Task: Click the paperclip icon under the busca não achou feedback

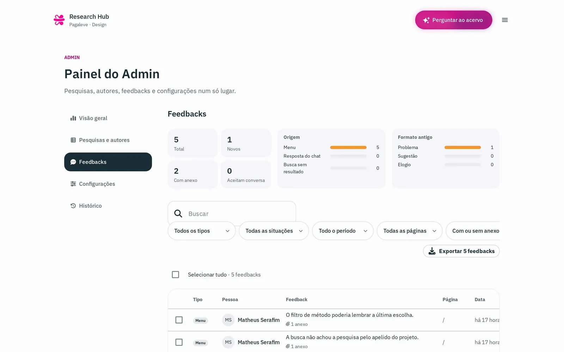Action: [288, 346]
